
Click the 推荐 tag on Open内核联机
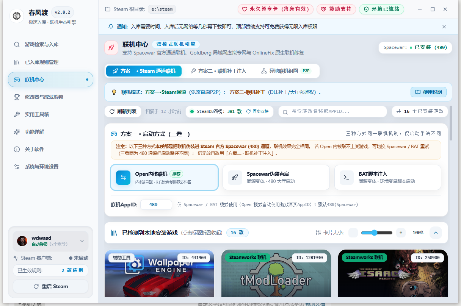point(176,174)
